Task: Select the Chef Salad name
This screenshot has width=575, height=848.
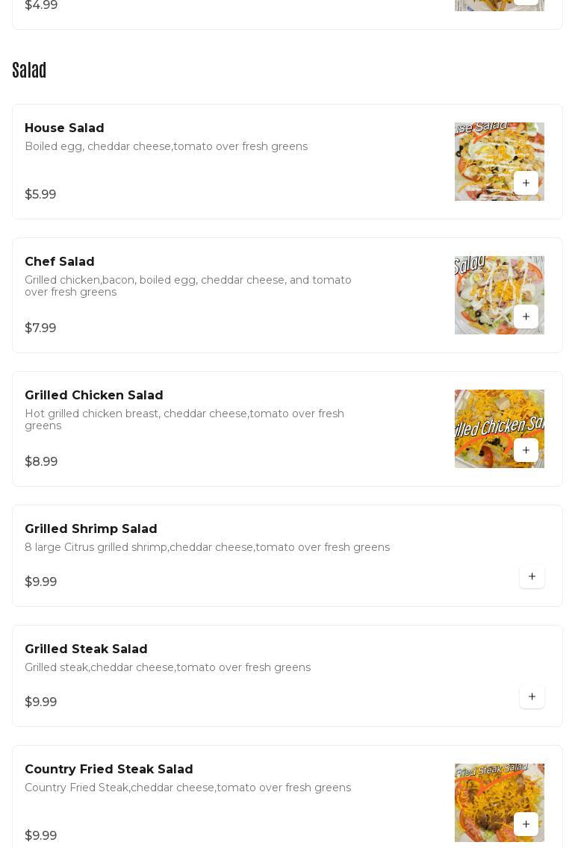Action: click(60, 262)
